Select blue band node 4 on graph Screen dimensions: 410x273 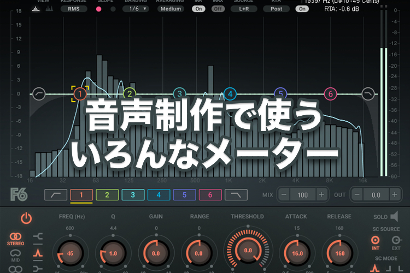(230, 94)
